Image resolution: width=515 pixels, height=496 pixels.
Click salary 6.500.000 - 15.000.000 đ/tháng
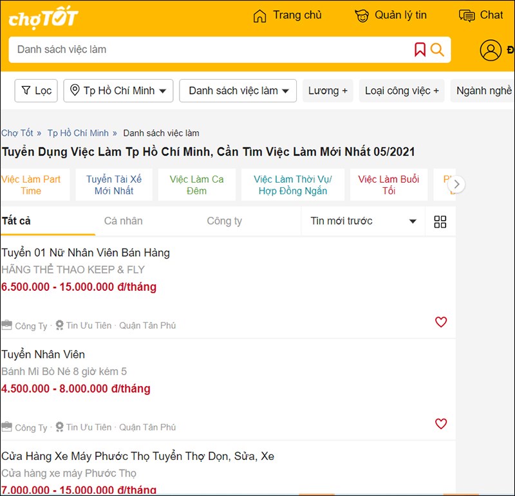point(79,287)
